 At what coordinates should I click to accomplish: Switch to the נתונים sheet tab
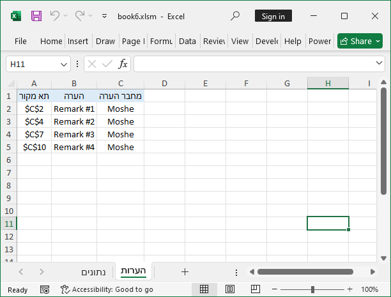[94, 272]
